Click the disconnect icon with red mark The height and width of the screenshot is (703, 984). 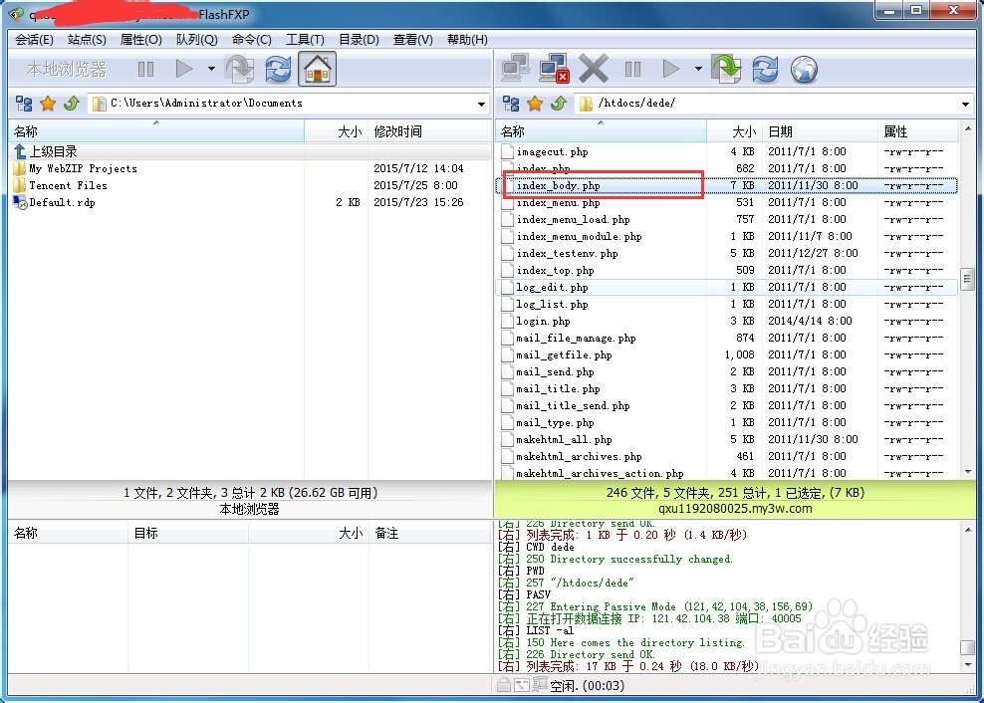[554, 69]
